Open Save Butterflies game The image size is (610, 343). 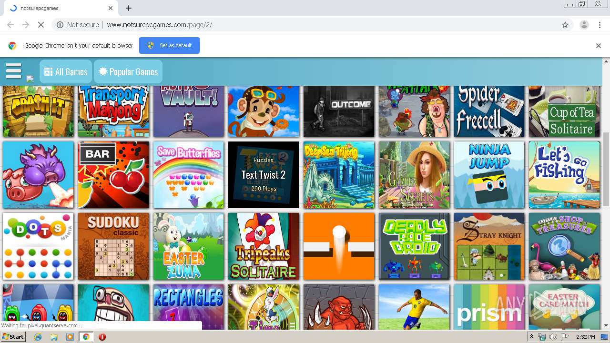(x=189, y=175)
